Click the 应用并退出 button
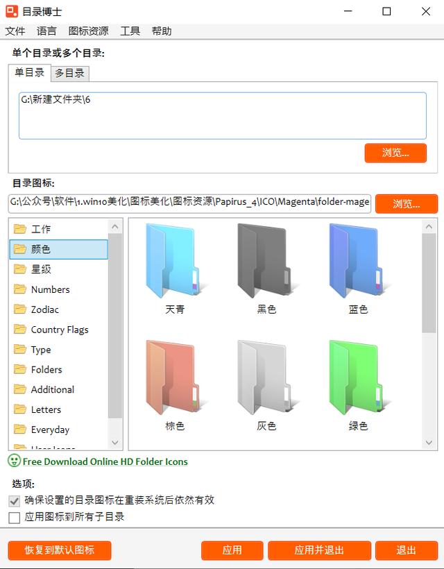 [319, 551]
